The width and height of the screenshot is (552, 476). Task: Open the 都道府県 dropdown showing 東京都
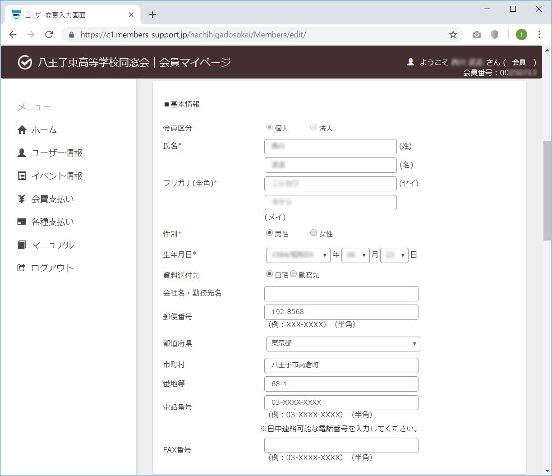click(343, 344)
